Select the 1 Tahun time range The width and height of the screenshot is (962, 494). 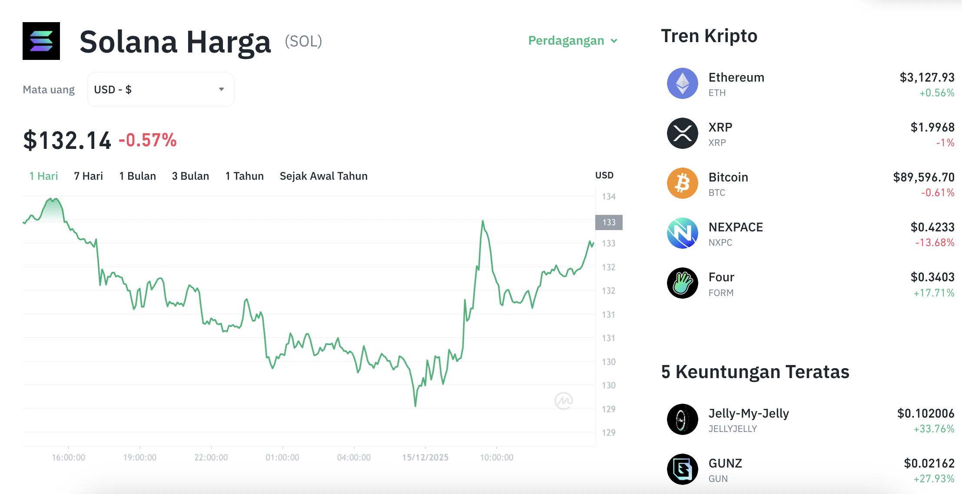click(x=244, y=176)
